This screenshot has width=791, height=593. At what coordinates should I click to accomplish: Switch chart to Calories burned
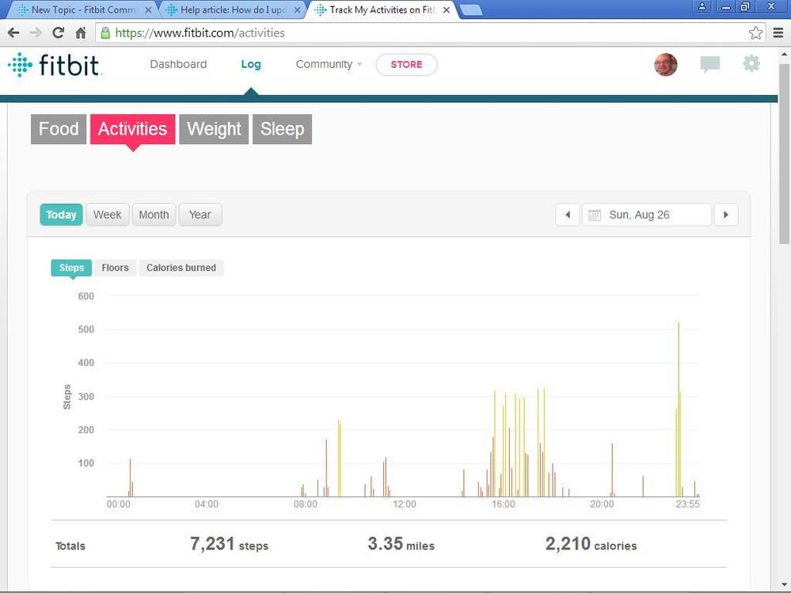tap(181, 268)
